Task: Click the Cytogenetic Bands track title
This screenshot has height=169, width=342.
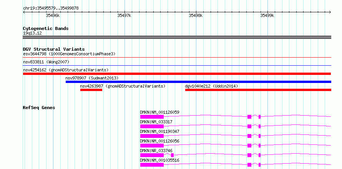Action: coord(46,28)
